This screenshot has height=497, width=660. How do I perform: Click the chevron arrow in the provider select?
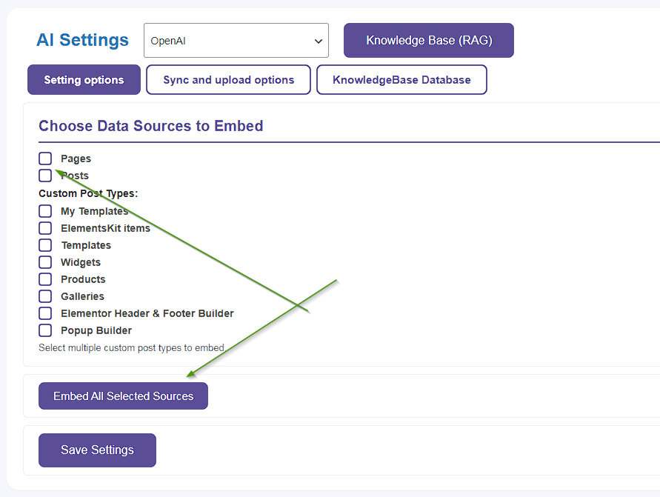tap(319, 41)
